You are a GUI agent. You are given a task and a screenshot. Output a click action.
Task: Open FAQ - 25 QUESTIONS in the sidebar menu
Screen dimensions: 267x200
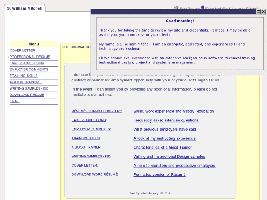(27, 63)
